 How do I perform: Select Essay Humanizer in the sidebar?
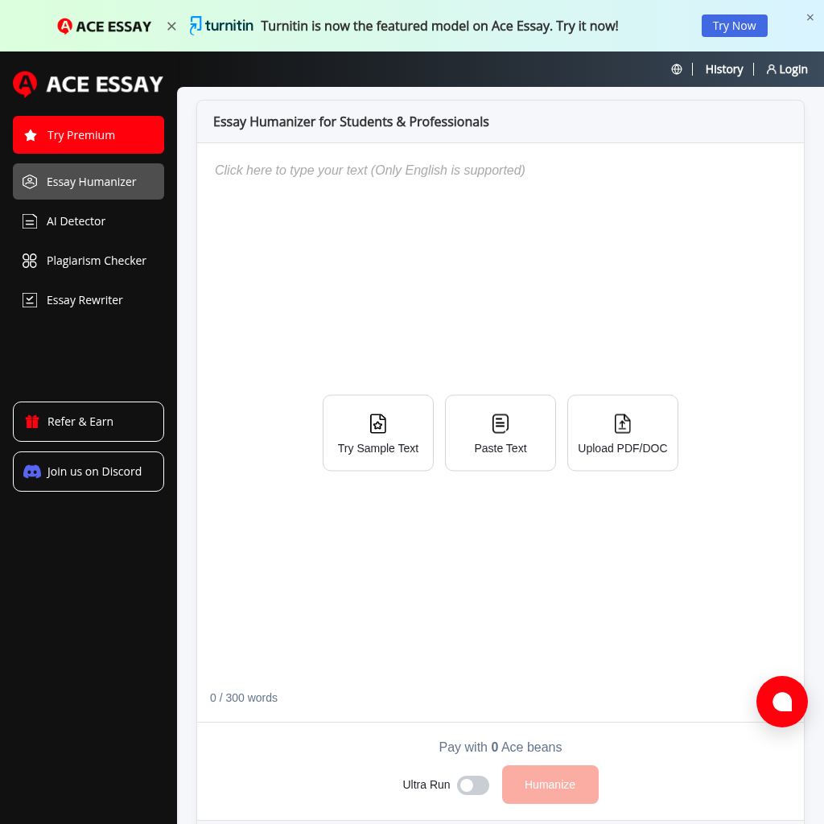pos(89,181)
